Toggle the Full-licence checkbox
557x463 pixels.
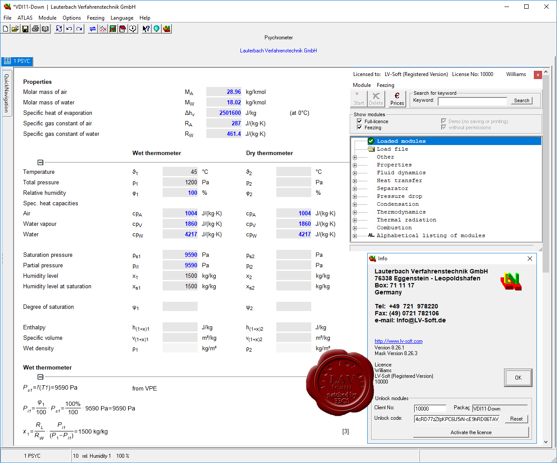pyautogui.click(x=359, y=121)
